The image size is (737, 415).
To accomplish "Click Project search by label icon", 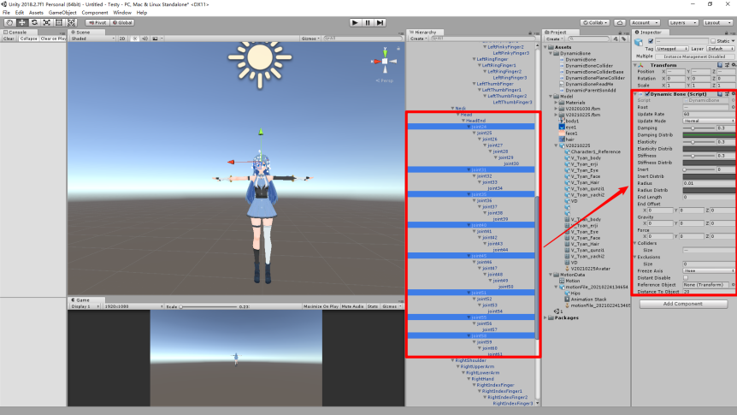I will pyautogui.click(x=623, y=39).
